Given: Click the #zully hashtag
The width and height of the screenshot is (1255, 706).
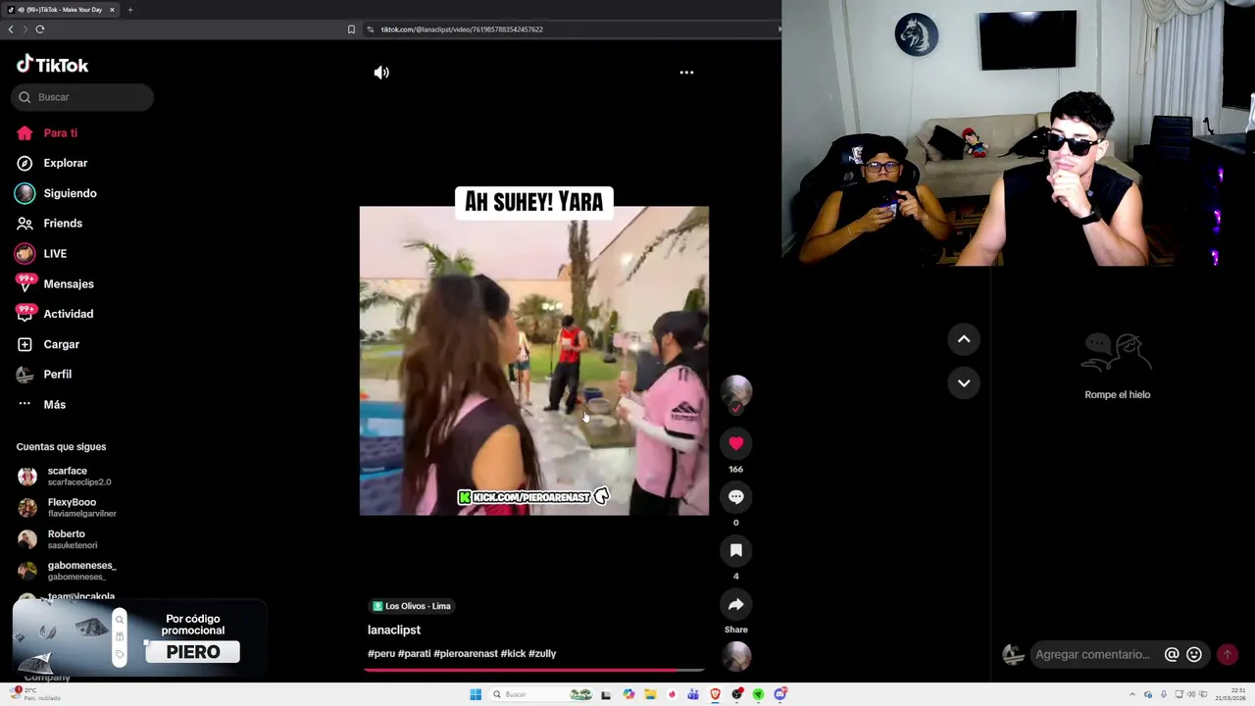Looking at the screenshot, I should click(x=542, y=653).
